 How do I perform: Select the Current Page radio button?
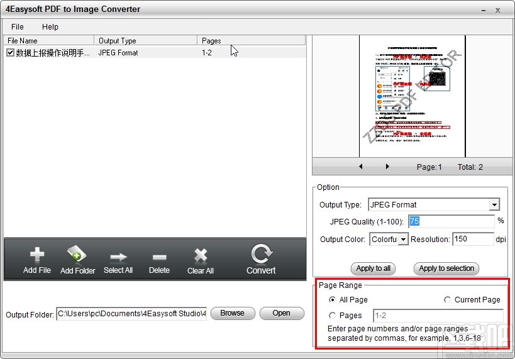pyautogui.click(x=447, y=299)
